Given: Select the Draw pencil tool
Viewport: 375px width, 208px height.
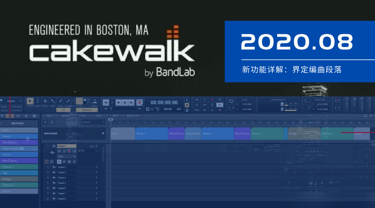Looking at the screenshot, I should 60,101.
